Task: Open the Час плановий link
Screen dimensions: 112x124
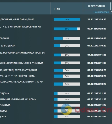Action: click(101, 12)
